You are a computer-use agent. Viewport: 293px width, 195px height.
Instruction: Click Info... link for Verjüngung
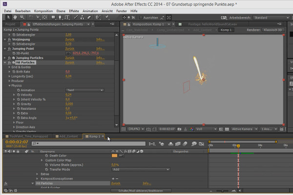coord(100,39)
